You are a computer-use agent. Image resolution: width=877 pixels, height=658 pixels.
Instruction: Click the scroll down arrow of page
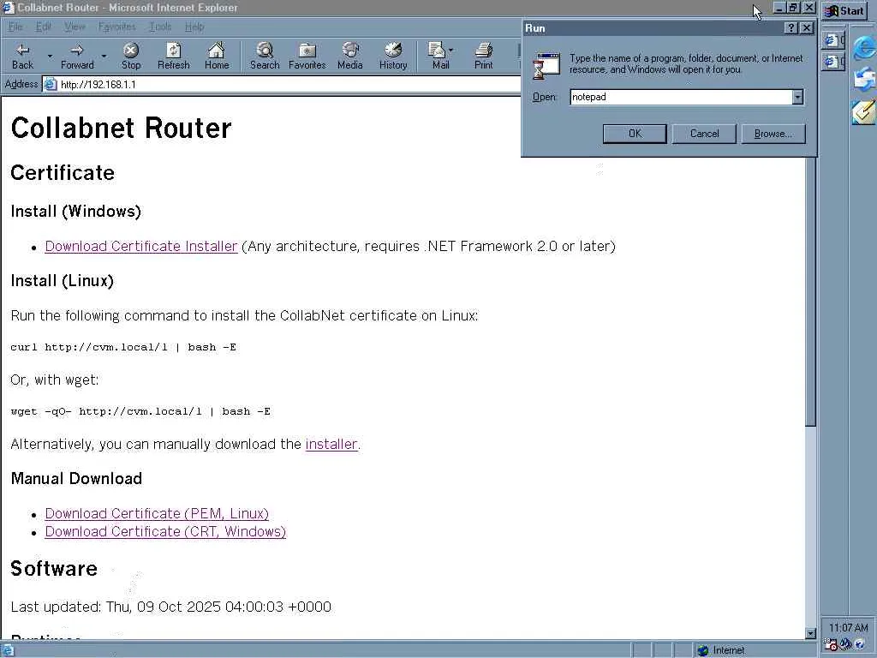810,633
